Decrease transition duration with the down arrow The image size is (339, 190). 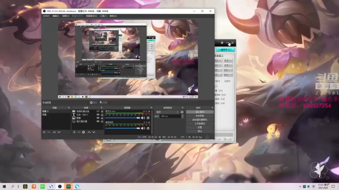coord(183,117)
